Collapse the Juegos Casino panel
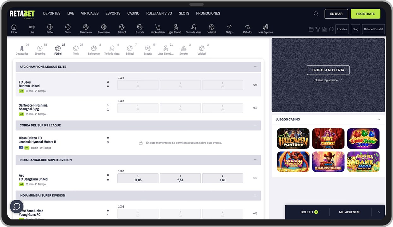Viewport: 393px width, 227px height. [379, 119]
